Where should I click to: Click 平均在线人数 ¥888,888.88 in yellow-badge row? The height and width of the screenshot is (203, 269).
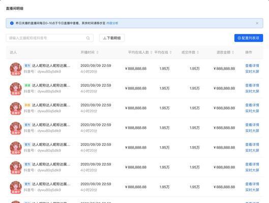pos(136,108)
